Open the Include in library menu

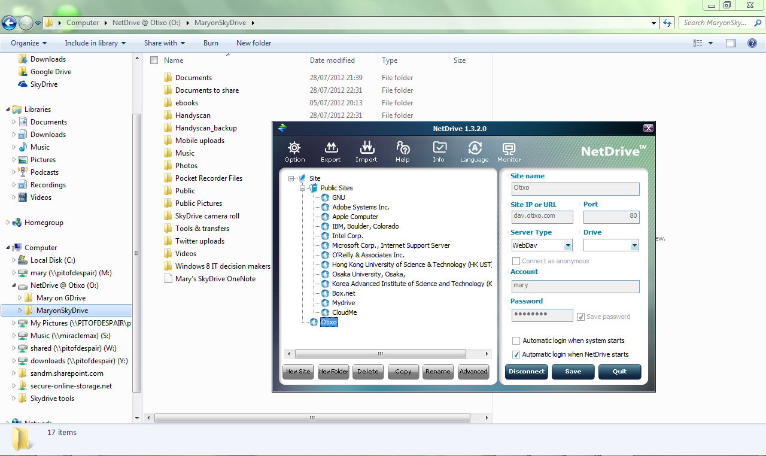95,43
